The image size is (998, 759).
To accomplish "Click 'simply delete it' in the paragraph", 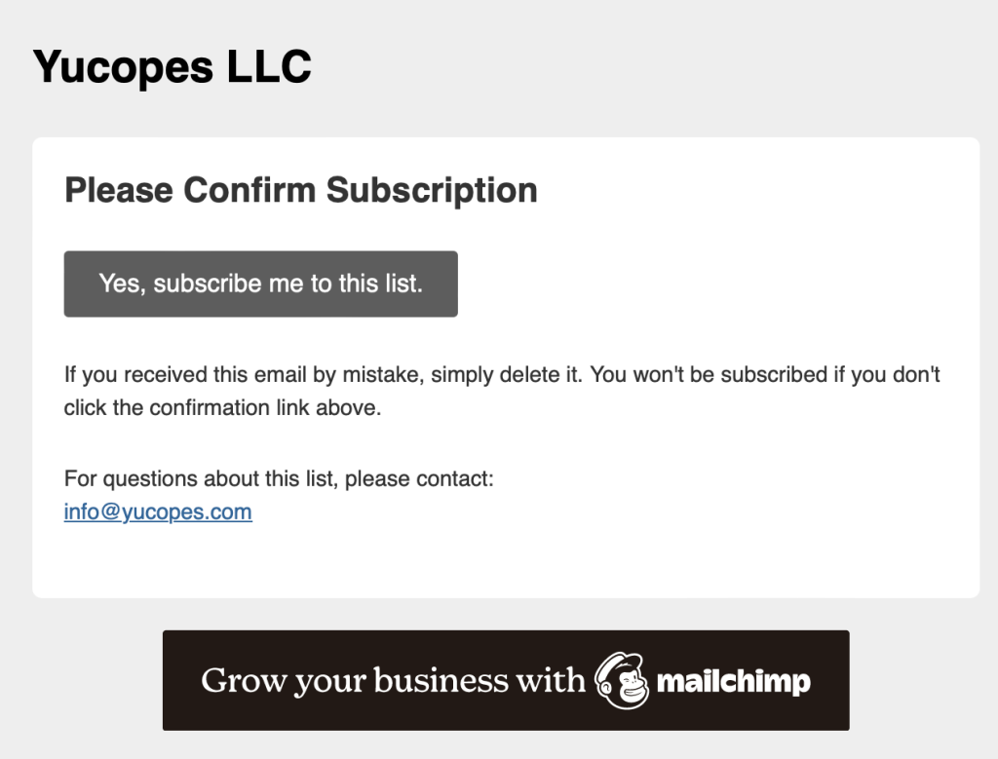I will (x=507, y=375).
